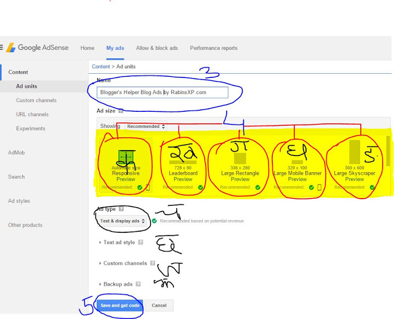This screenshot has height=319, width=394.
Task: Open Custom channels in the sidebar
Action: [x=36, y=100]
